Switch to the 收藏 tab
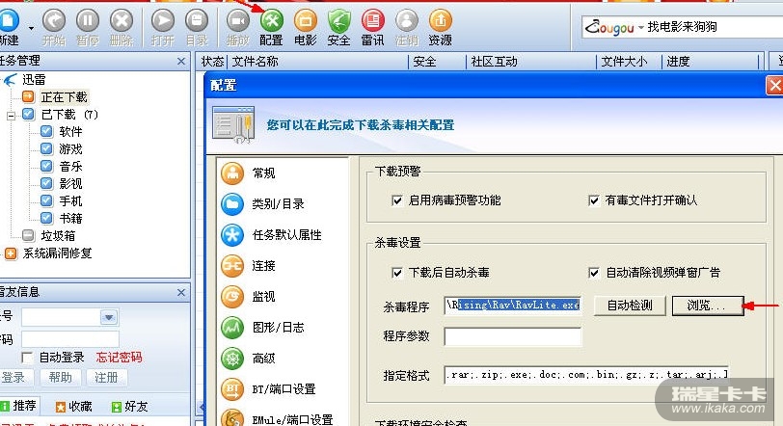This screenshot has width=783, height=426. pos(74,407)
